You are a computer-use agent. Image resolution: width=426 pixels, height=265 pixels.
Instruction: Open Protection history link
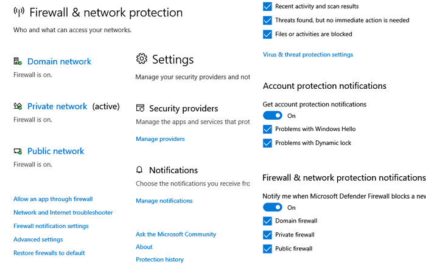point(159,260)
